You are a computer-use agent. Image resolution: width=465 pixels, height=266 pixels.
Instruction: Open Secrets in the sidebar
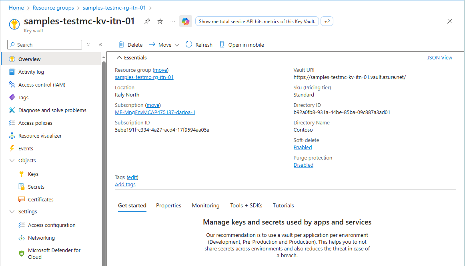[x=36, y=187]
